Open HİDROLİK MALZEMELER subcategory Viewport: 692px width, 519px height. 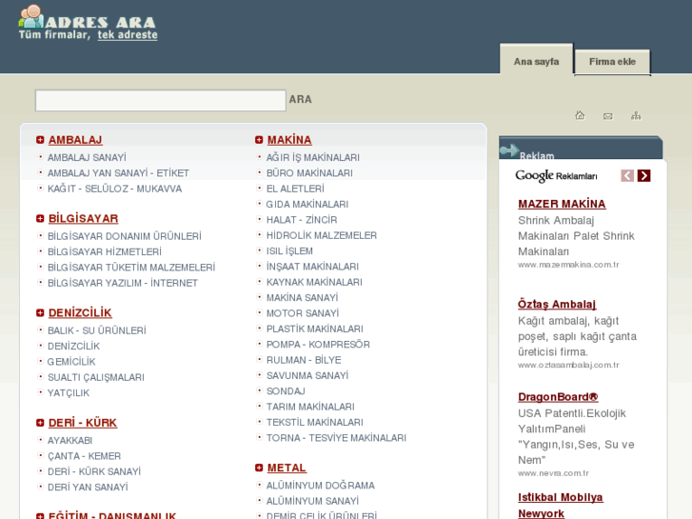[322, 235]
